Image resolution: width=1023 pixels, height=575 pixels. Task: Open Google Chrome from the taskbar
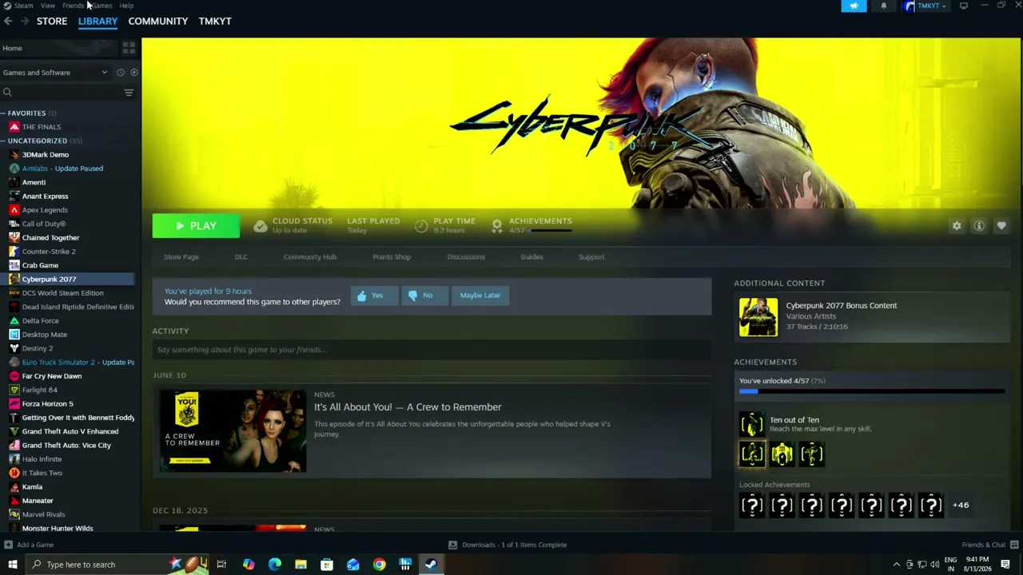pos(379,565)
